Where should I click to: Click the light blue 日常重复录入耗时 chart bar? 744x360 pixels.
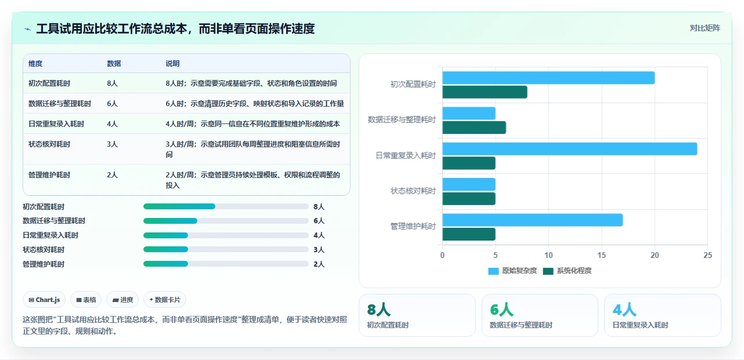pyautogui.click(x=569, y=149)
